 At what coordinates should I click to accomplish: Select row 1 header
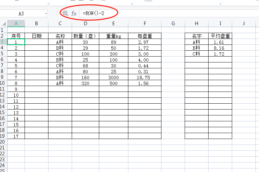click(x=4, y=30)
